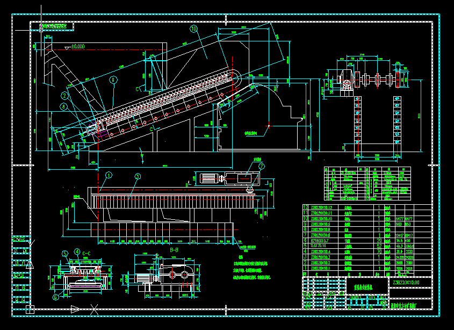Select the motor assembly in the plan view
The height and width of the screenshot is (330, 454).
[x=210, y=179]
